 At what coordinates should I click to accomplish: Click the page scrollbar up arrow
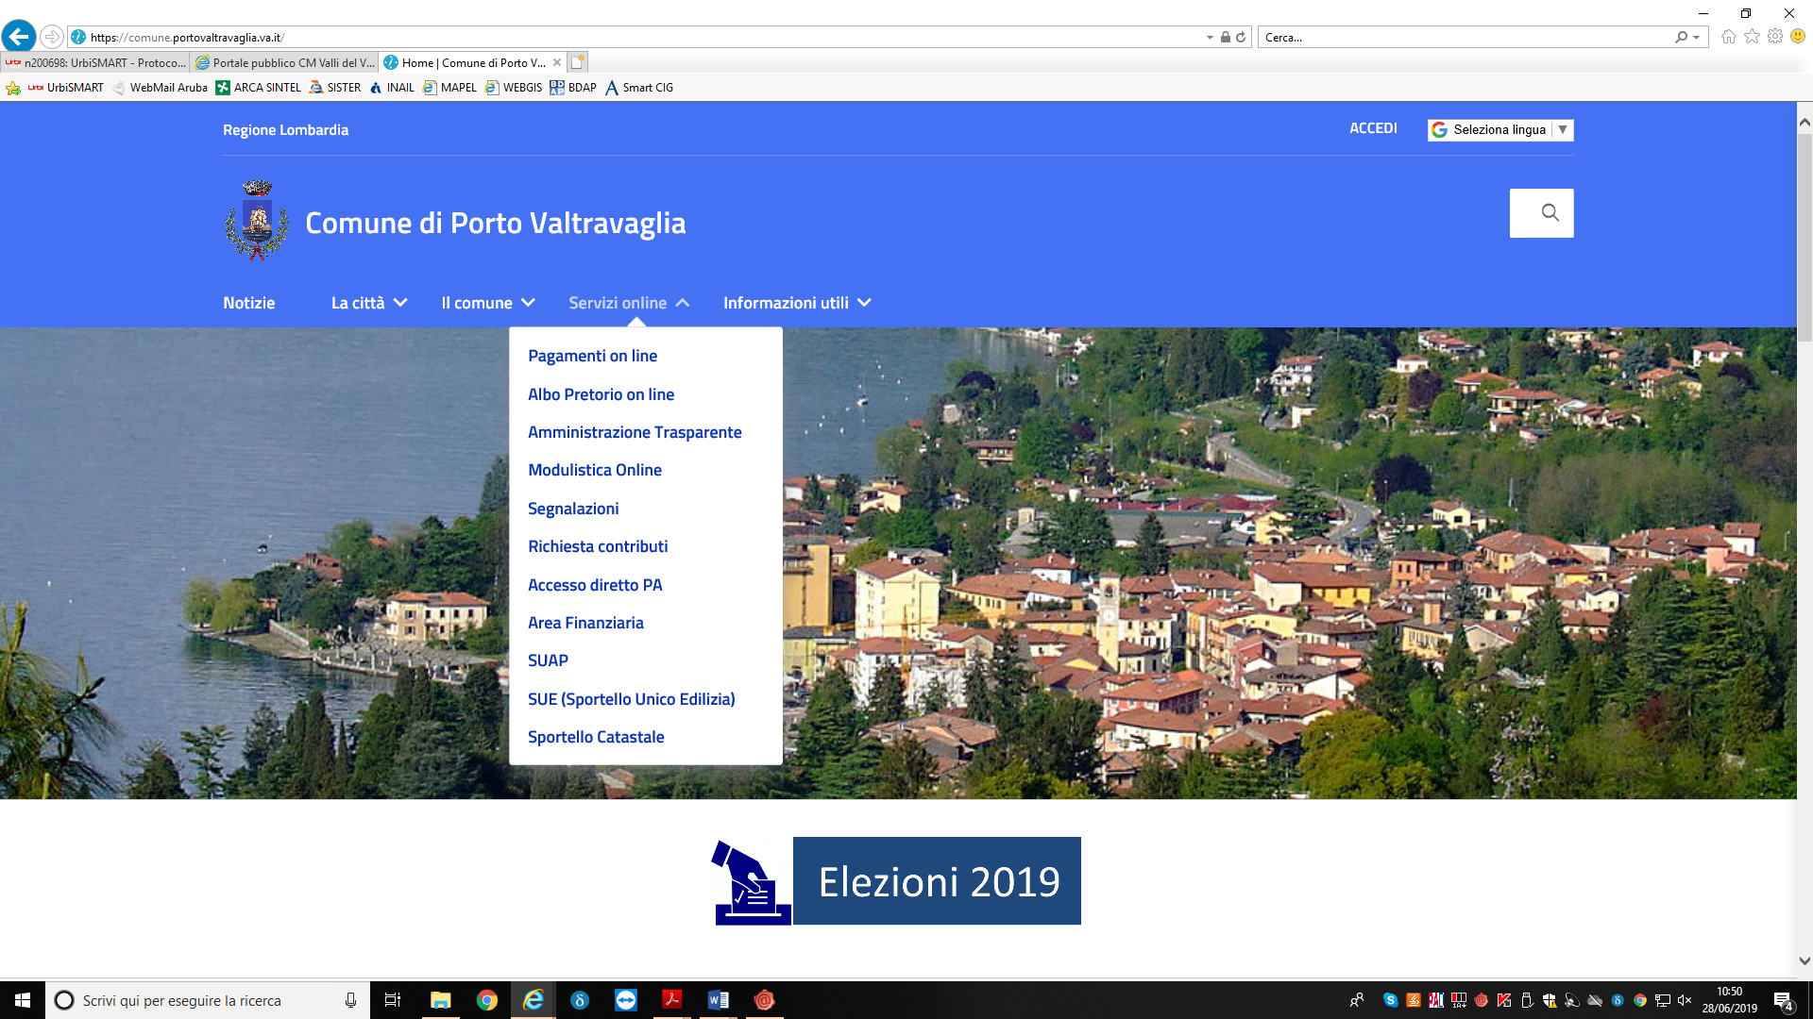[1805, 123]
